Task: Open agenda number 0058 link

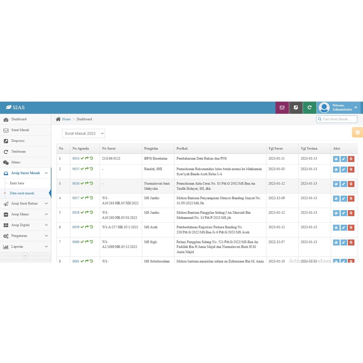Action: (x=76, y=213)
